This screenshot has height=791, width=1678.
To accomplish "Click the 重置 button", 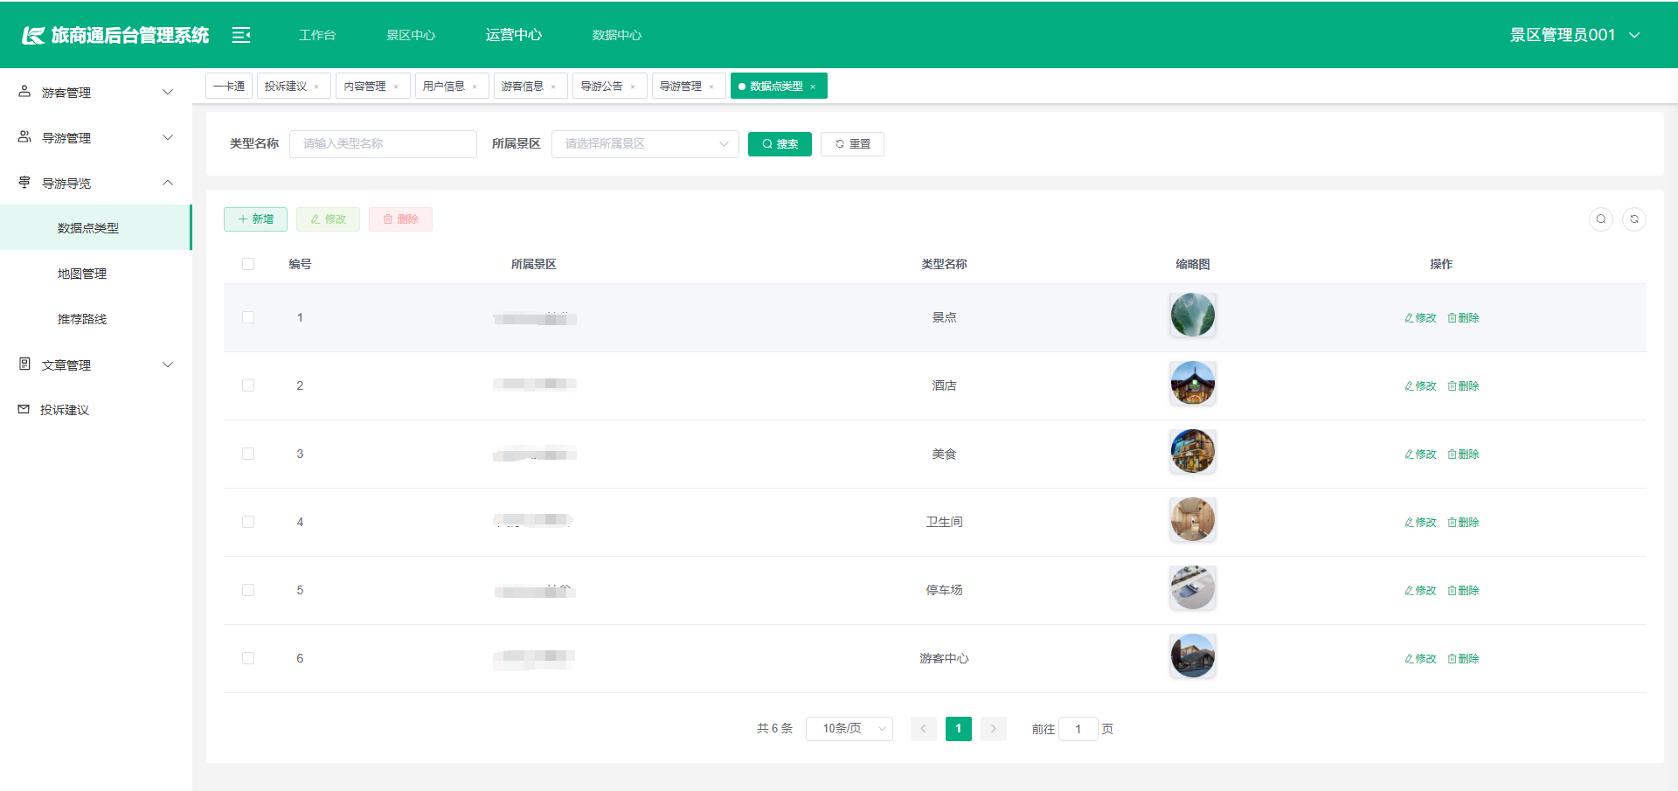I will click(x=852, y=144).
